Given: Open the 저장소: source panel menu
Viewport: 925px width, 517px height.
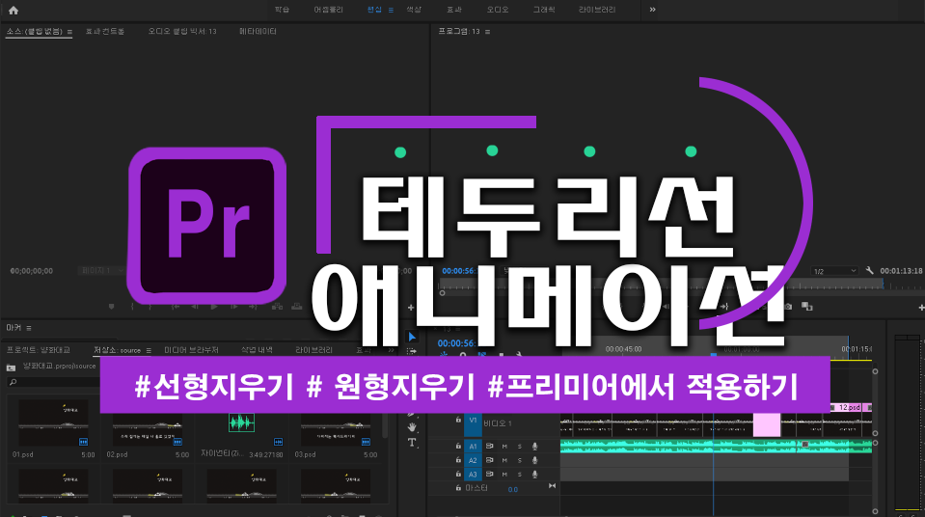Looking at the screenshot, I should 149,350.
